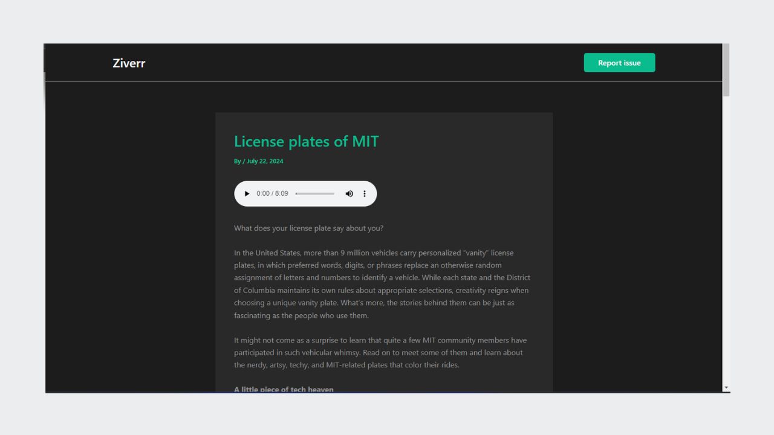Viewport: 774px width, 435px height.
Task: Open the audio player three-dot menu
Action: click(x=365, y=194)
